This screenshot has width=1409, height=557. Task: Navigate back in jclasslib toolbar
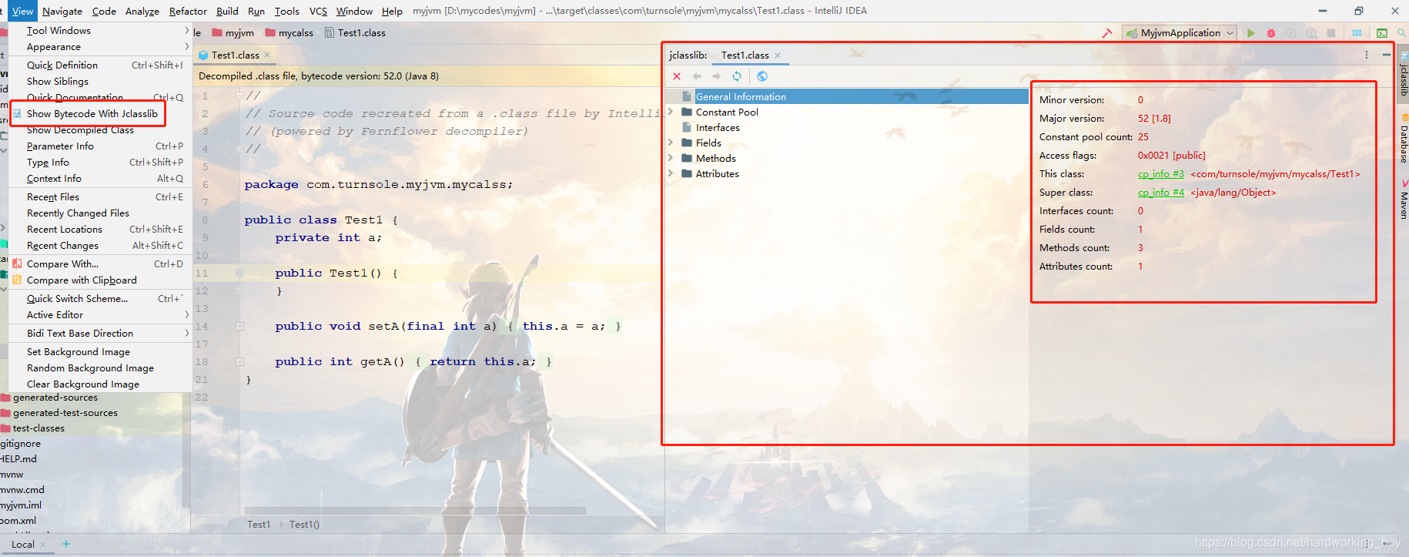697,76
